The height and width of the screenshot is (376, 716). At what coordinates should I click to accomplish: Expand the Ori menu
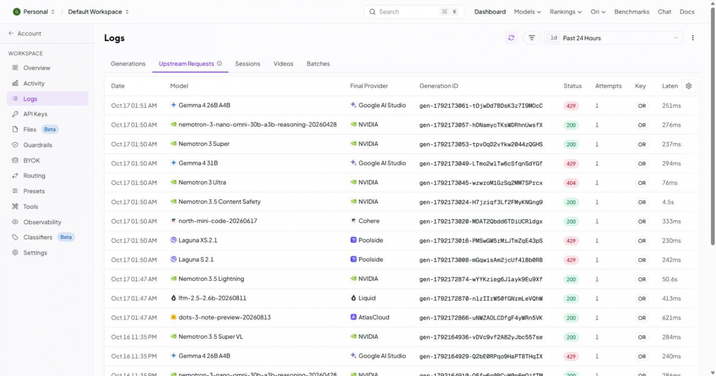[598, 11]
